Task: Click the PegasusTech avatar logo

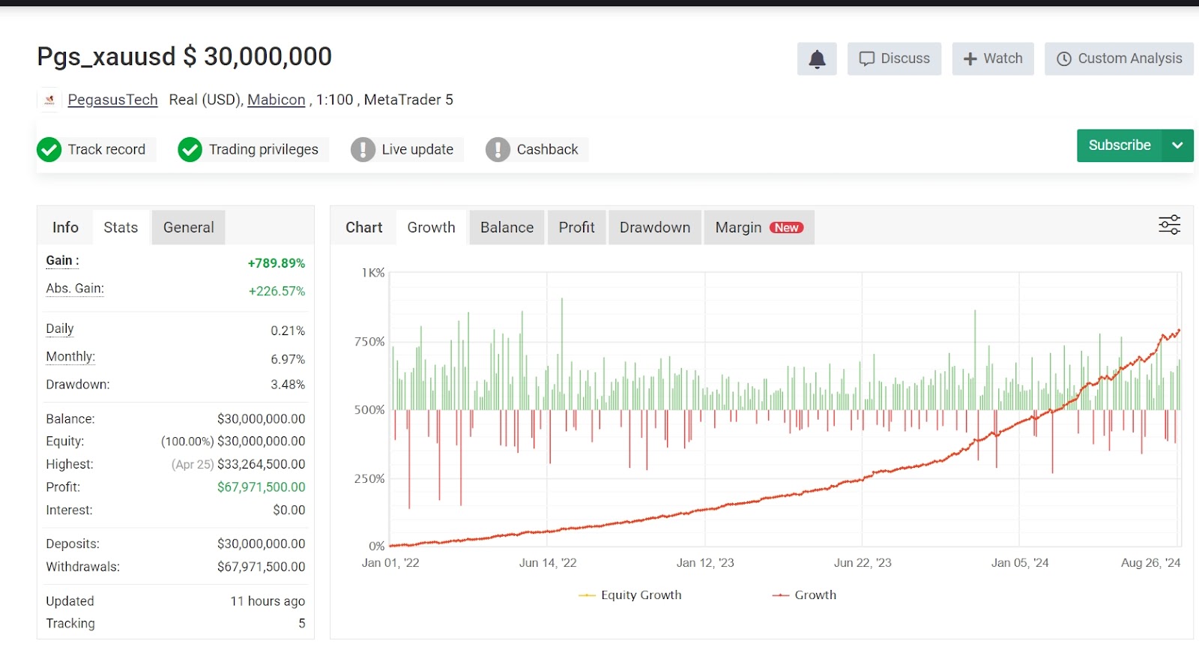Action: click(x=49, y=100)
